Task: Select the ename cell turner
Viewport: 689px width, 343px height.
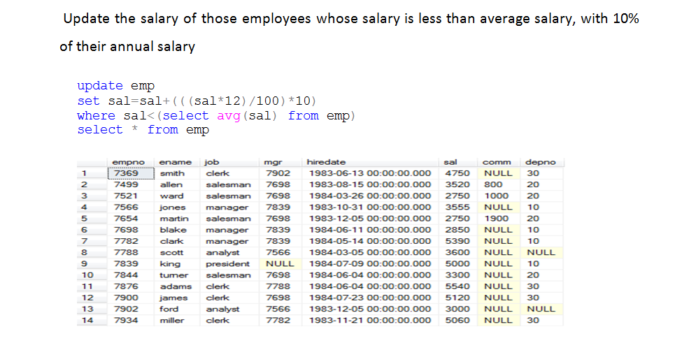Action: click(176, 275)
